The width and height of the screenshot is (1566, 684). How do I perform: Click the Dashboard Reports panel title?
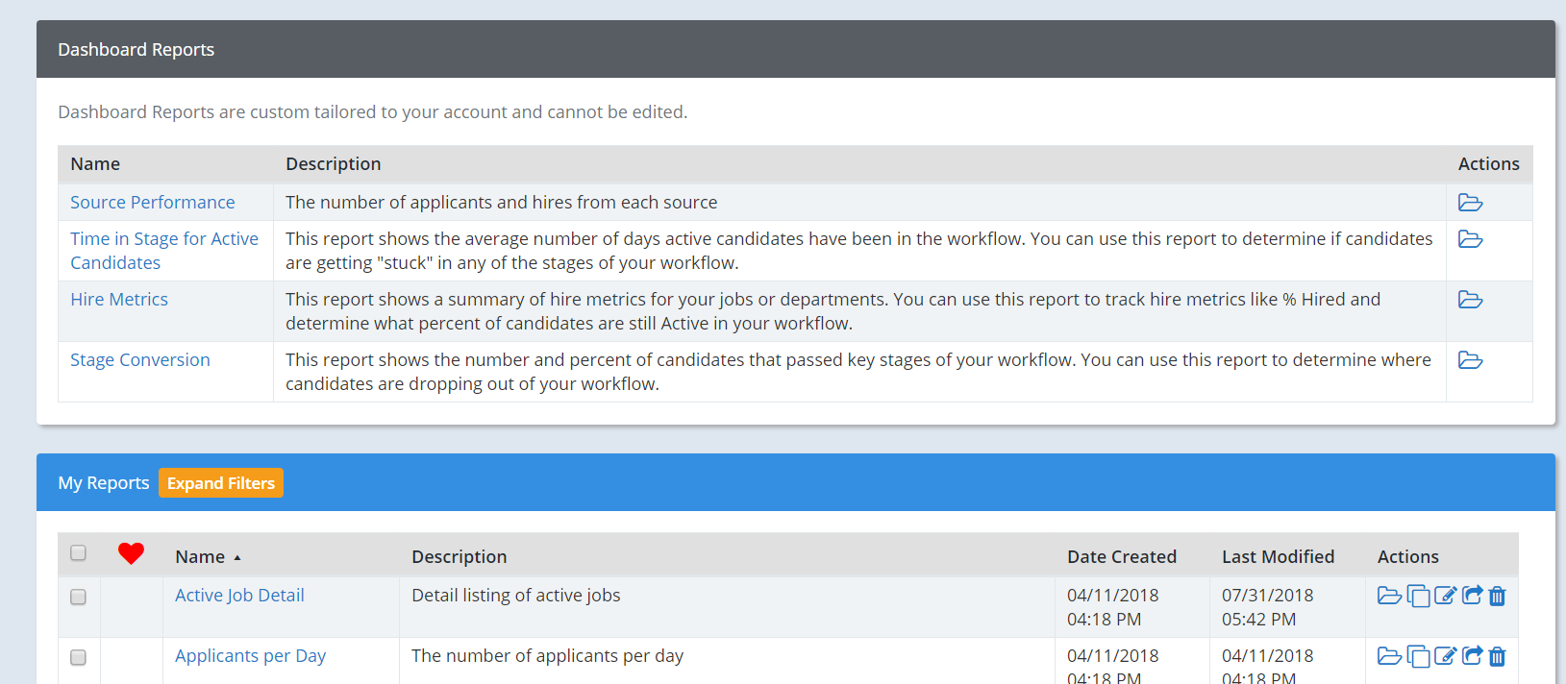tap(137, 50)
